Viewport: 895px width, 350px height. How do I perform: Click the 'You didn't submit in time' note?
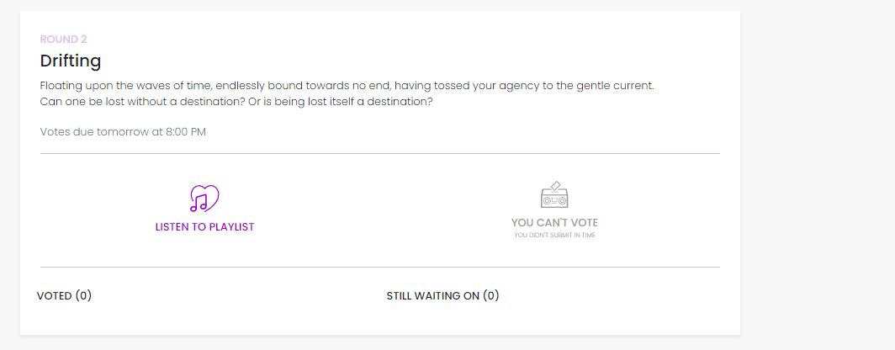[x=554, y=236]
